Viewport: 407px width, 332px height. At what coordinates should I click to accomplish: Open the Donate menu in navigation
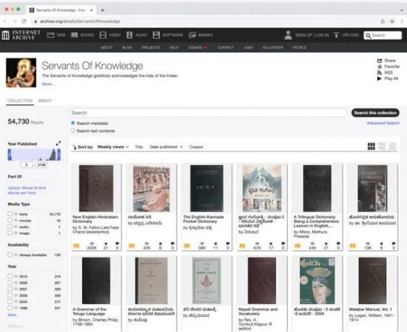pyautogui.click(x=198, y=48)
